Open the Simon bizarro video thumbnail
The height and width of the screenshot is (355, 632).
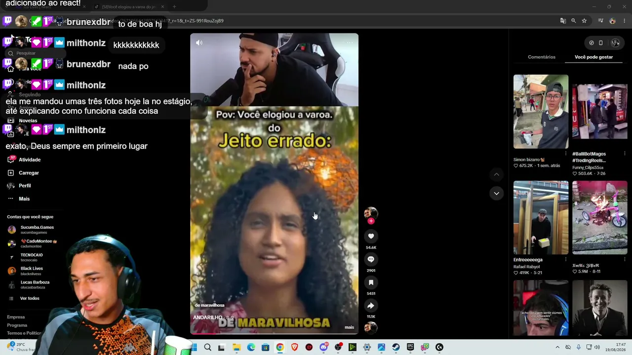coord(541,111)
